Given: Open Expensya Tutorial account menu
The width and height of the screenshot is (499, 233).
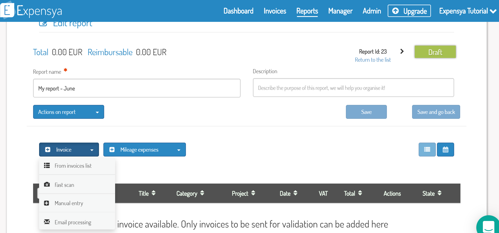Looking at the screenshot, I should click(x=468, y=11).
